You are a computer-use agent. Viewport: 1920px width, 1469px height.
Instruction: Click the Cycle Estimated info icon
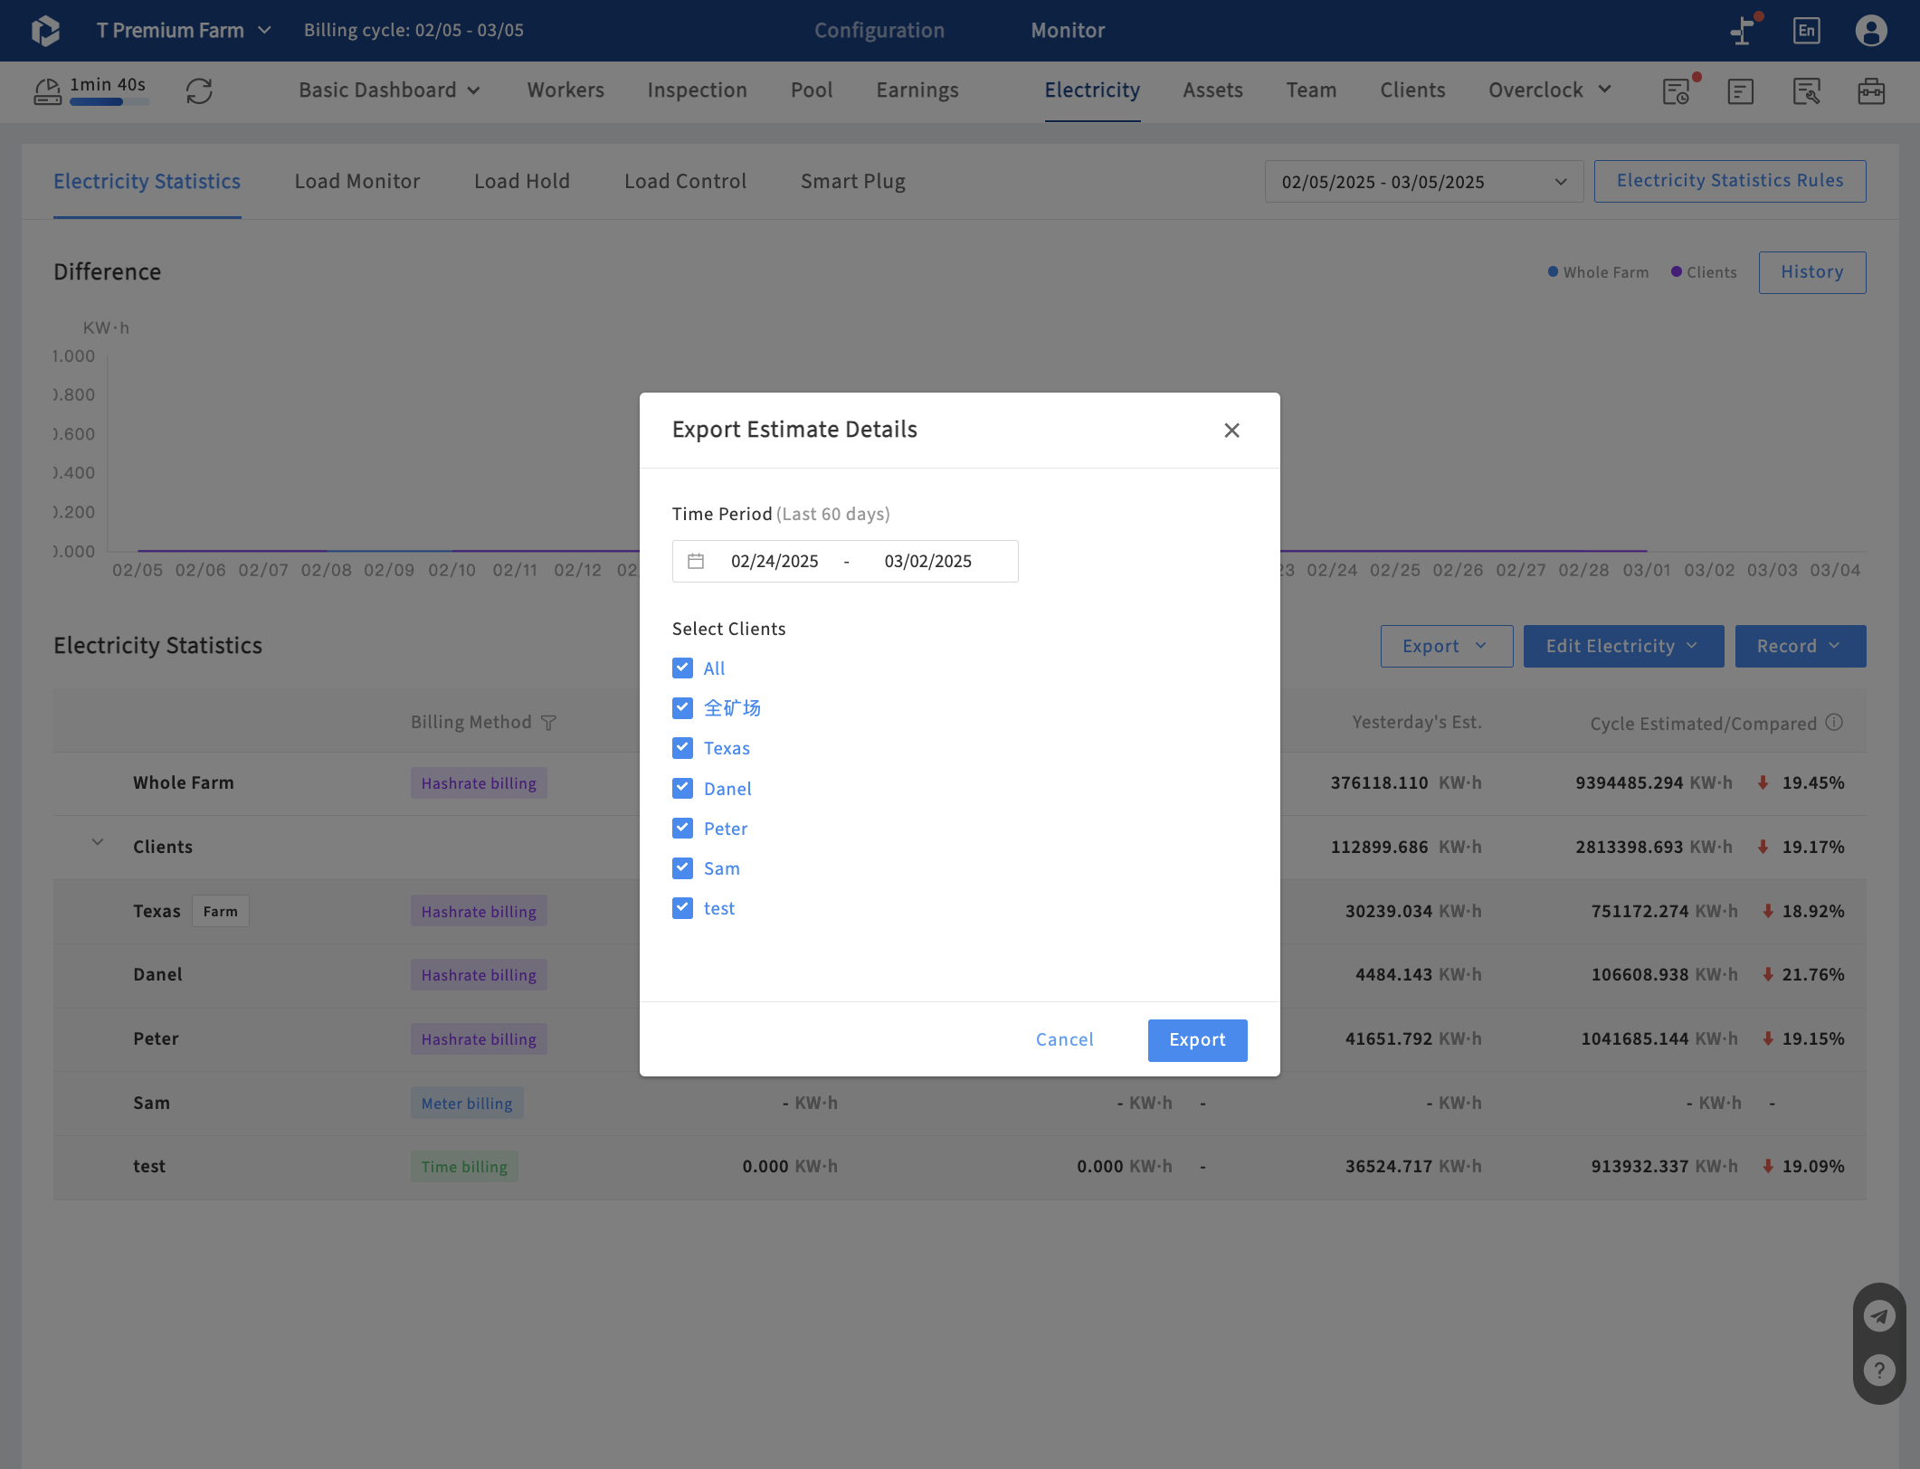(1834, 723)
